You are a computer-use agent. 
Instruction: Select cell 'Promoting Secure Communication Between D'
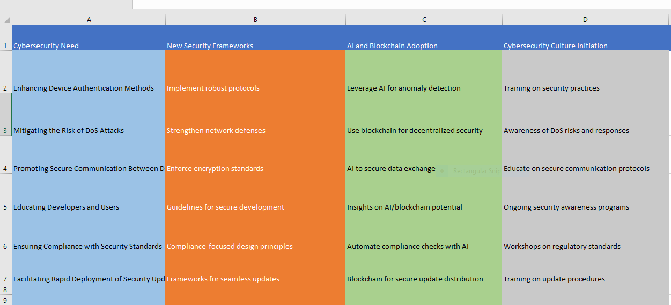click(89, 154)
